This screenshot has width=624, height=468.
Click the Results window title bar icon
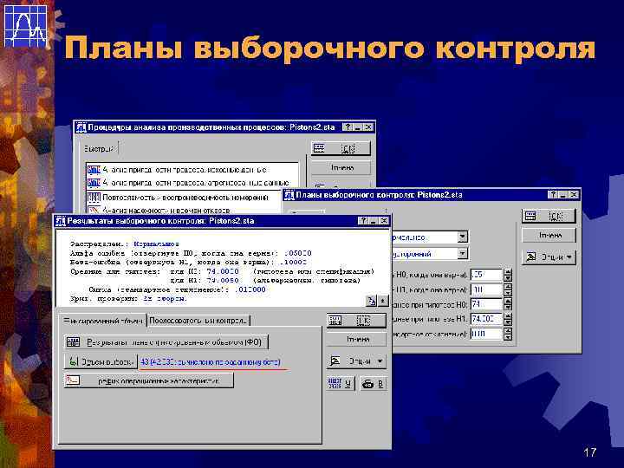pyautogui.click(x=60, y=221)
